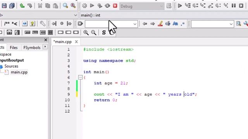This screenshot has height=139, width=248.
Task: Insert a line comment with *< icon
Action: pyautogui.click(x=14, y=24)
